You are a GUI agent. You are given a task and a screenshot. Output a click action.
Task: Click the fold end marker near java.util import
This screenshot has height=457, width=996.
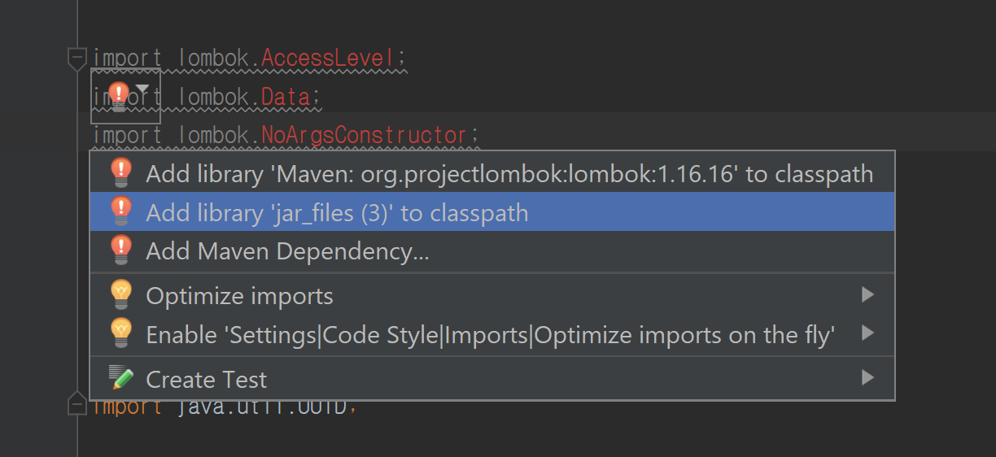coord(77,404)
